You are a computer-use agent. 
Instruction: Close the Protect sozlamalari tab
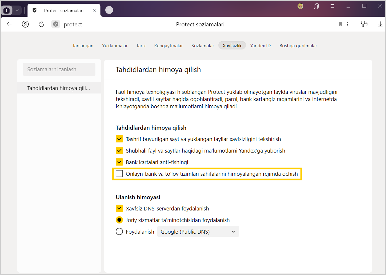pyautogui.click(x=94, y=10)
